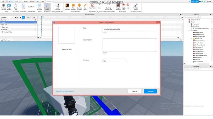The width and height of the screenshot is (213, 119).
Task: Toggle the animation looping button
Action: tap(23, 17)
